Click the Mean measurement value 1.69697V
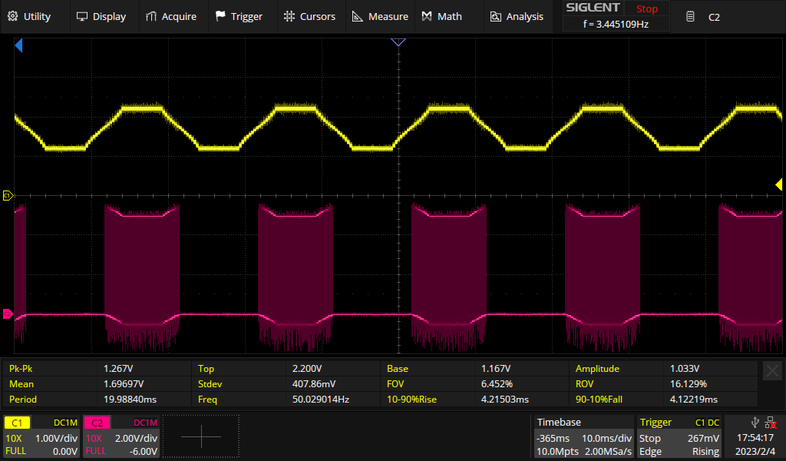 point(124,383)
